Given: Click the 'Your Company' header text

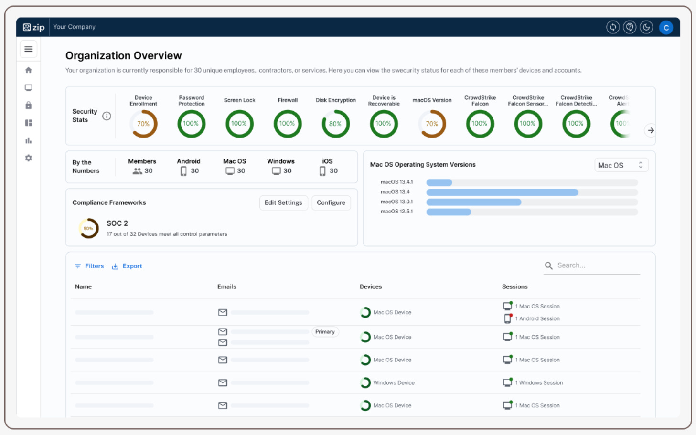Looking at the screenshot, I should (74, 27).
